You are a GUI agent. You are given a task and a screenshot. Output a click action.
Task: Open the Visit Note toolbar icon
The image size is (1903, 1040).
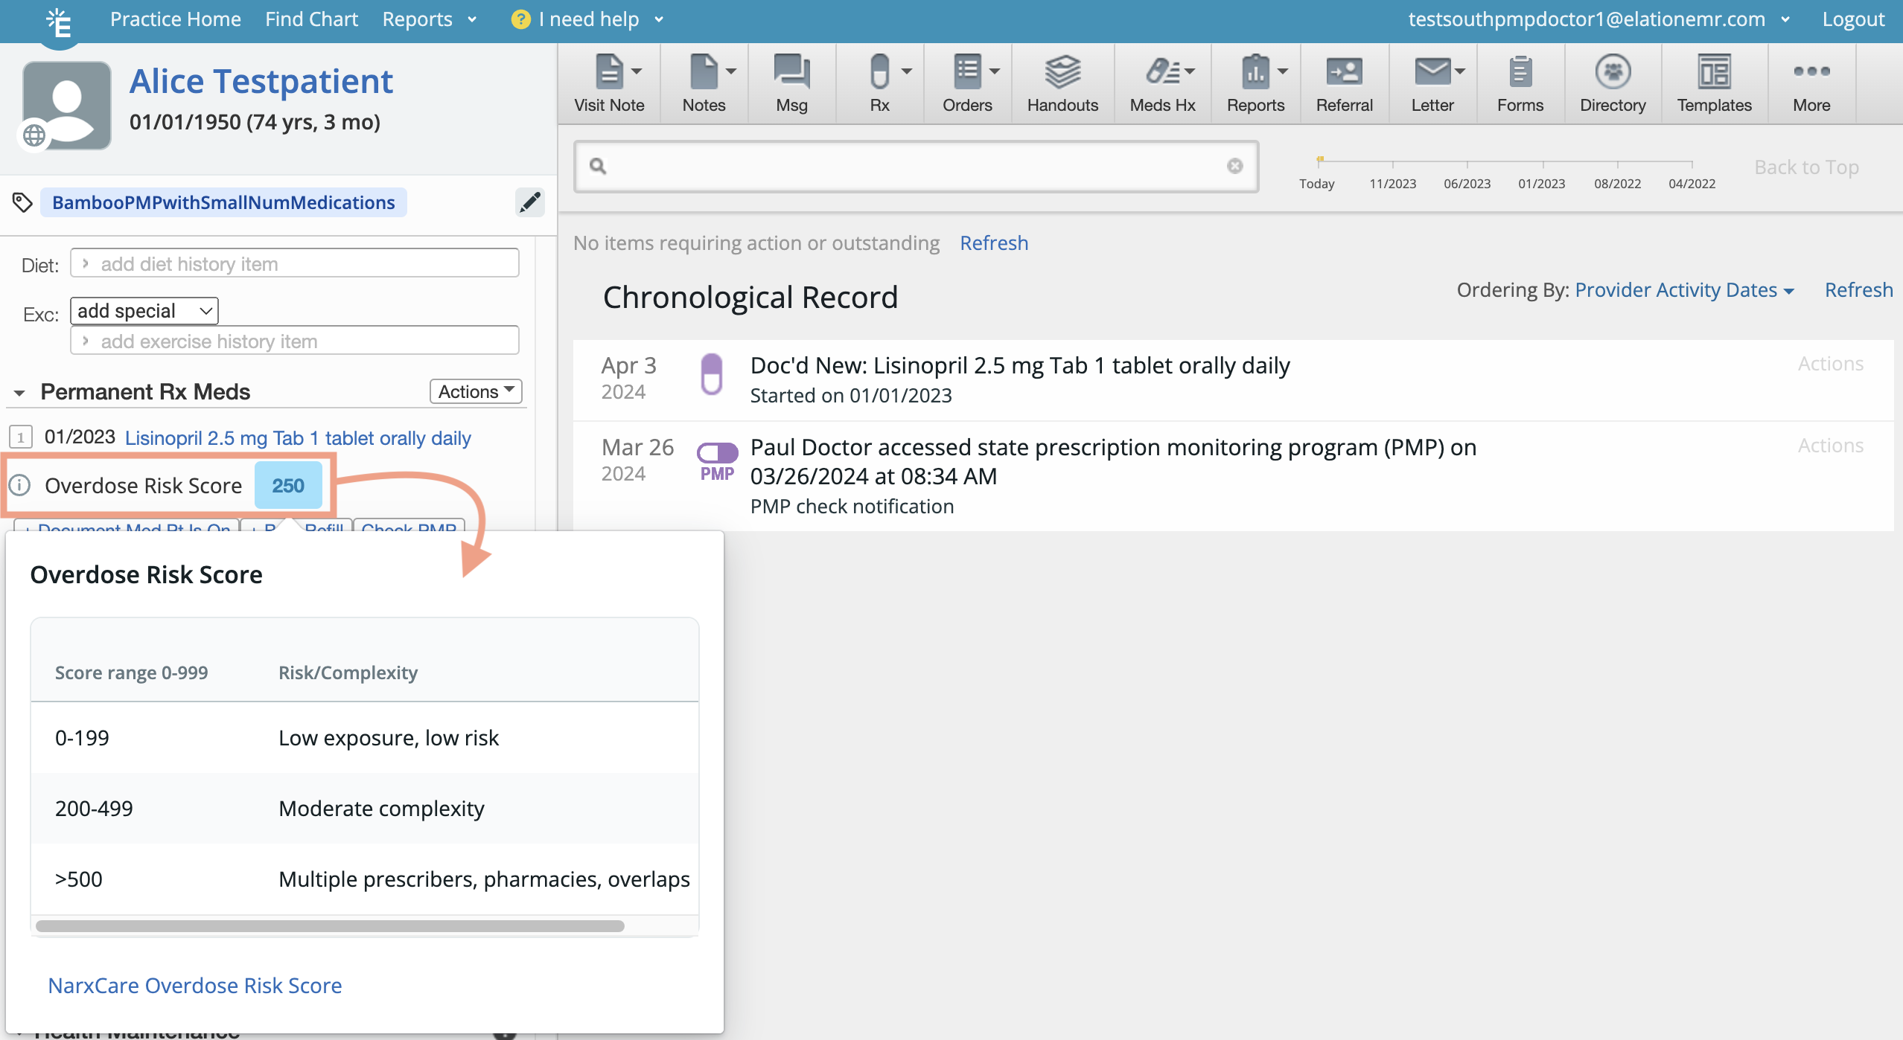pos(609,73)
